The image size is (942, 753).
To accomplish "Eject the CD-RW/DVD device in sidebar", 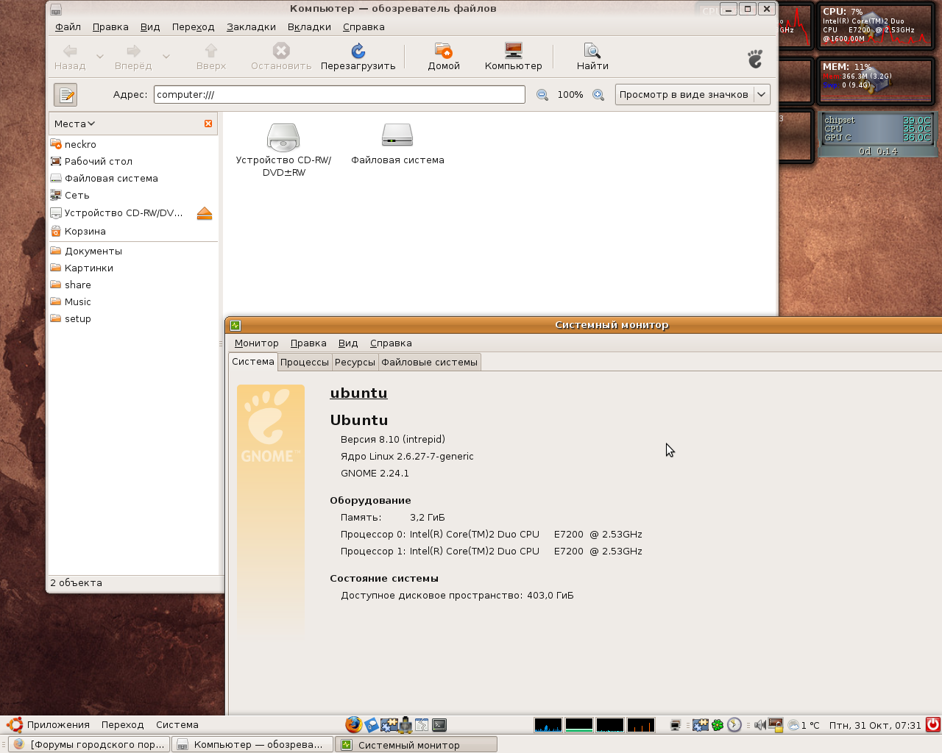I will tap(205, 213).
